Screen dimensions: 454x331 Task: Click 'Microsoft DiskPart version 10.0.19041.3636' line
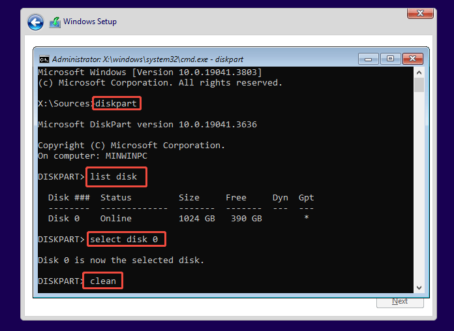147,124
